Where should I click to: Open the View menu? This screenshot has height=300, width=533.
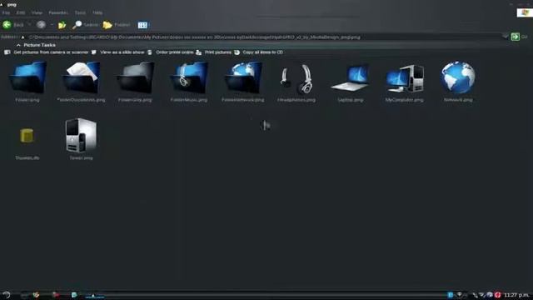tap(37, 12)
